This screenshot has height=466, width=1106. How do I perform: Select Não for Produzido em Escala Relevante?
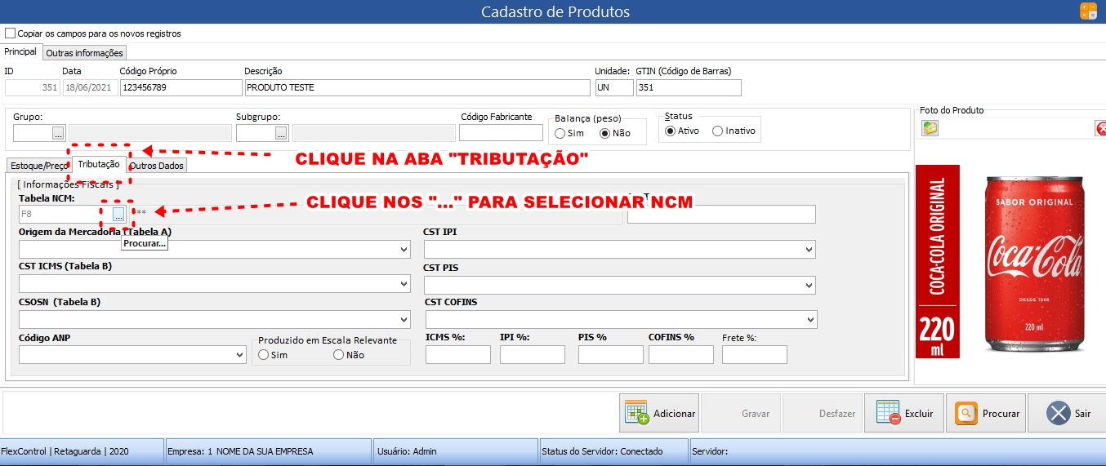point(339,355)
